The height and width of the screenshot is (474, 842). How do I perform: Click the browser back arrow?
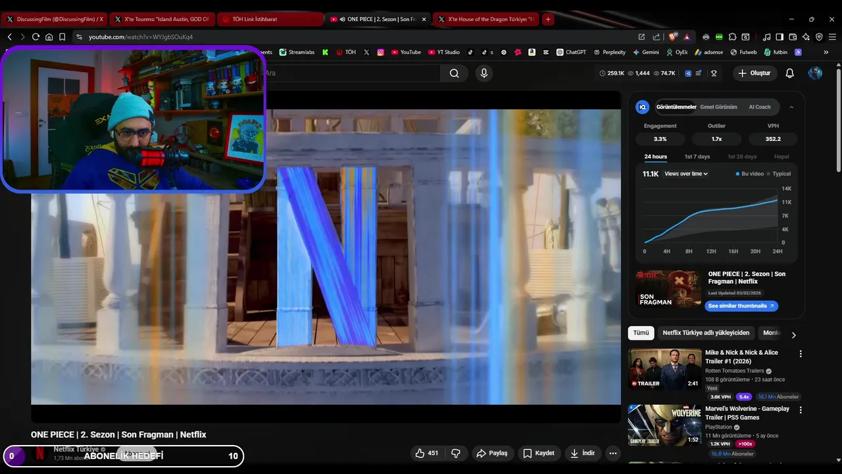click(x=9, y=37)
